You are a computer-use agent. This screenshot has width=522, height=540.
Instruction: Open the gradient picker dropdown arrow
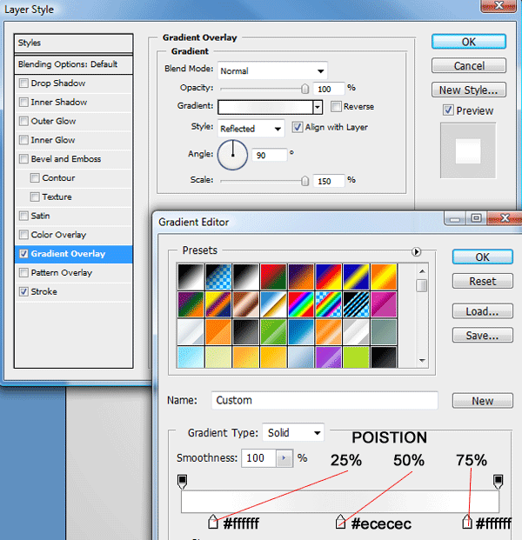pos(318,107)
